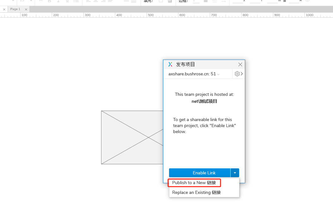Toggle the arrow dropdown beside Enable Link
The width and height of the screenshot is (333, 221).
tap(235, 173)
